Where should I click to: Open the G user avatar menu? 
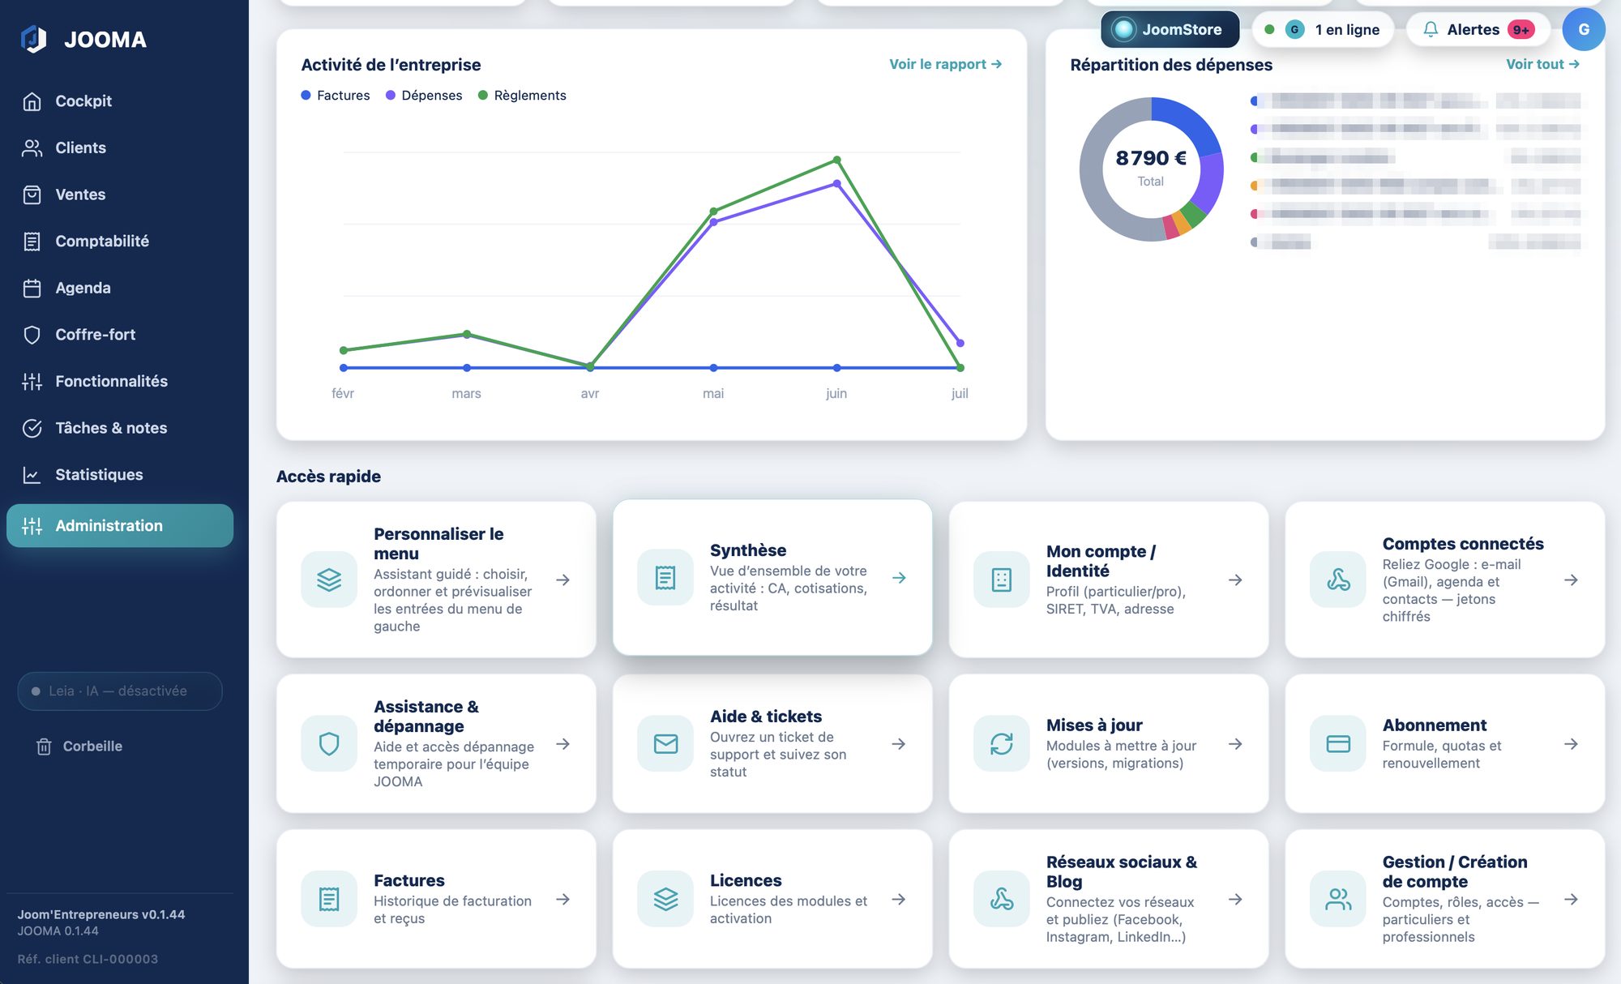click(1583, 29)
